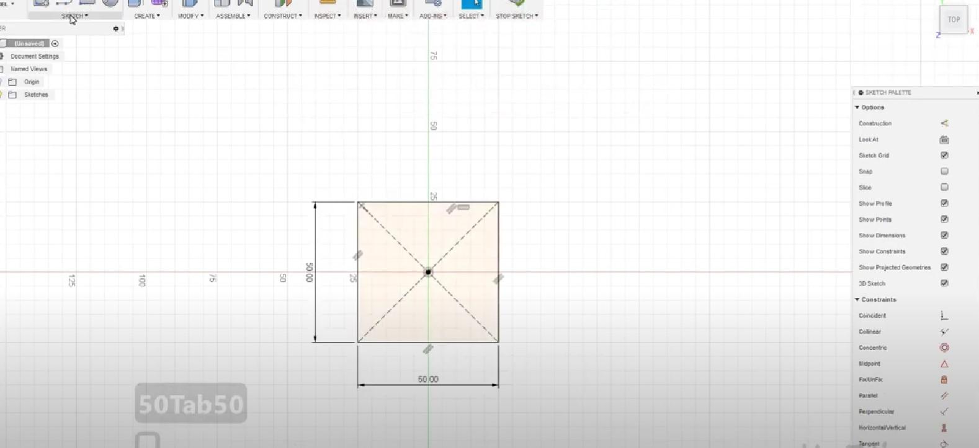Viewport: 979px width, 448px height.
Task: Apply the Midpoint constraint
Action: pyautogui.click(x=944, y=364)
